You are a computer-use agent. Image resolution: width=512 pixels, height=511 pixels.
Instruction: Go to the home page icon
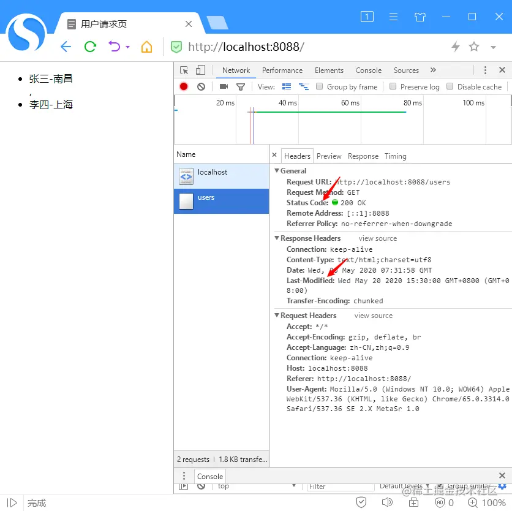click(x=146, y=47)
